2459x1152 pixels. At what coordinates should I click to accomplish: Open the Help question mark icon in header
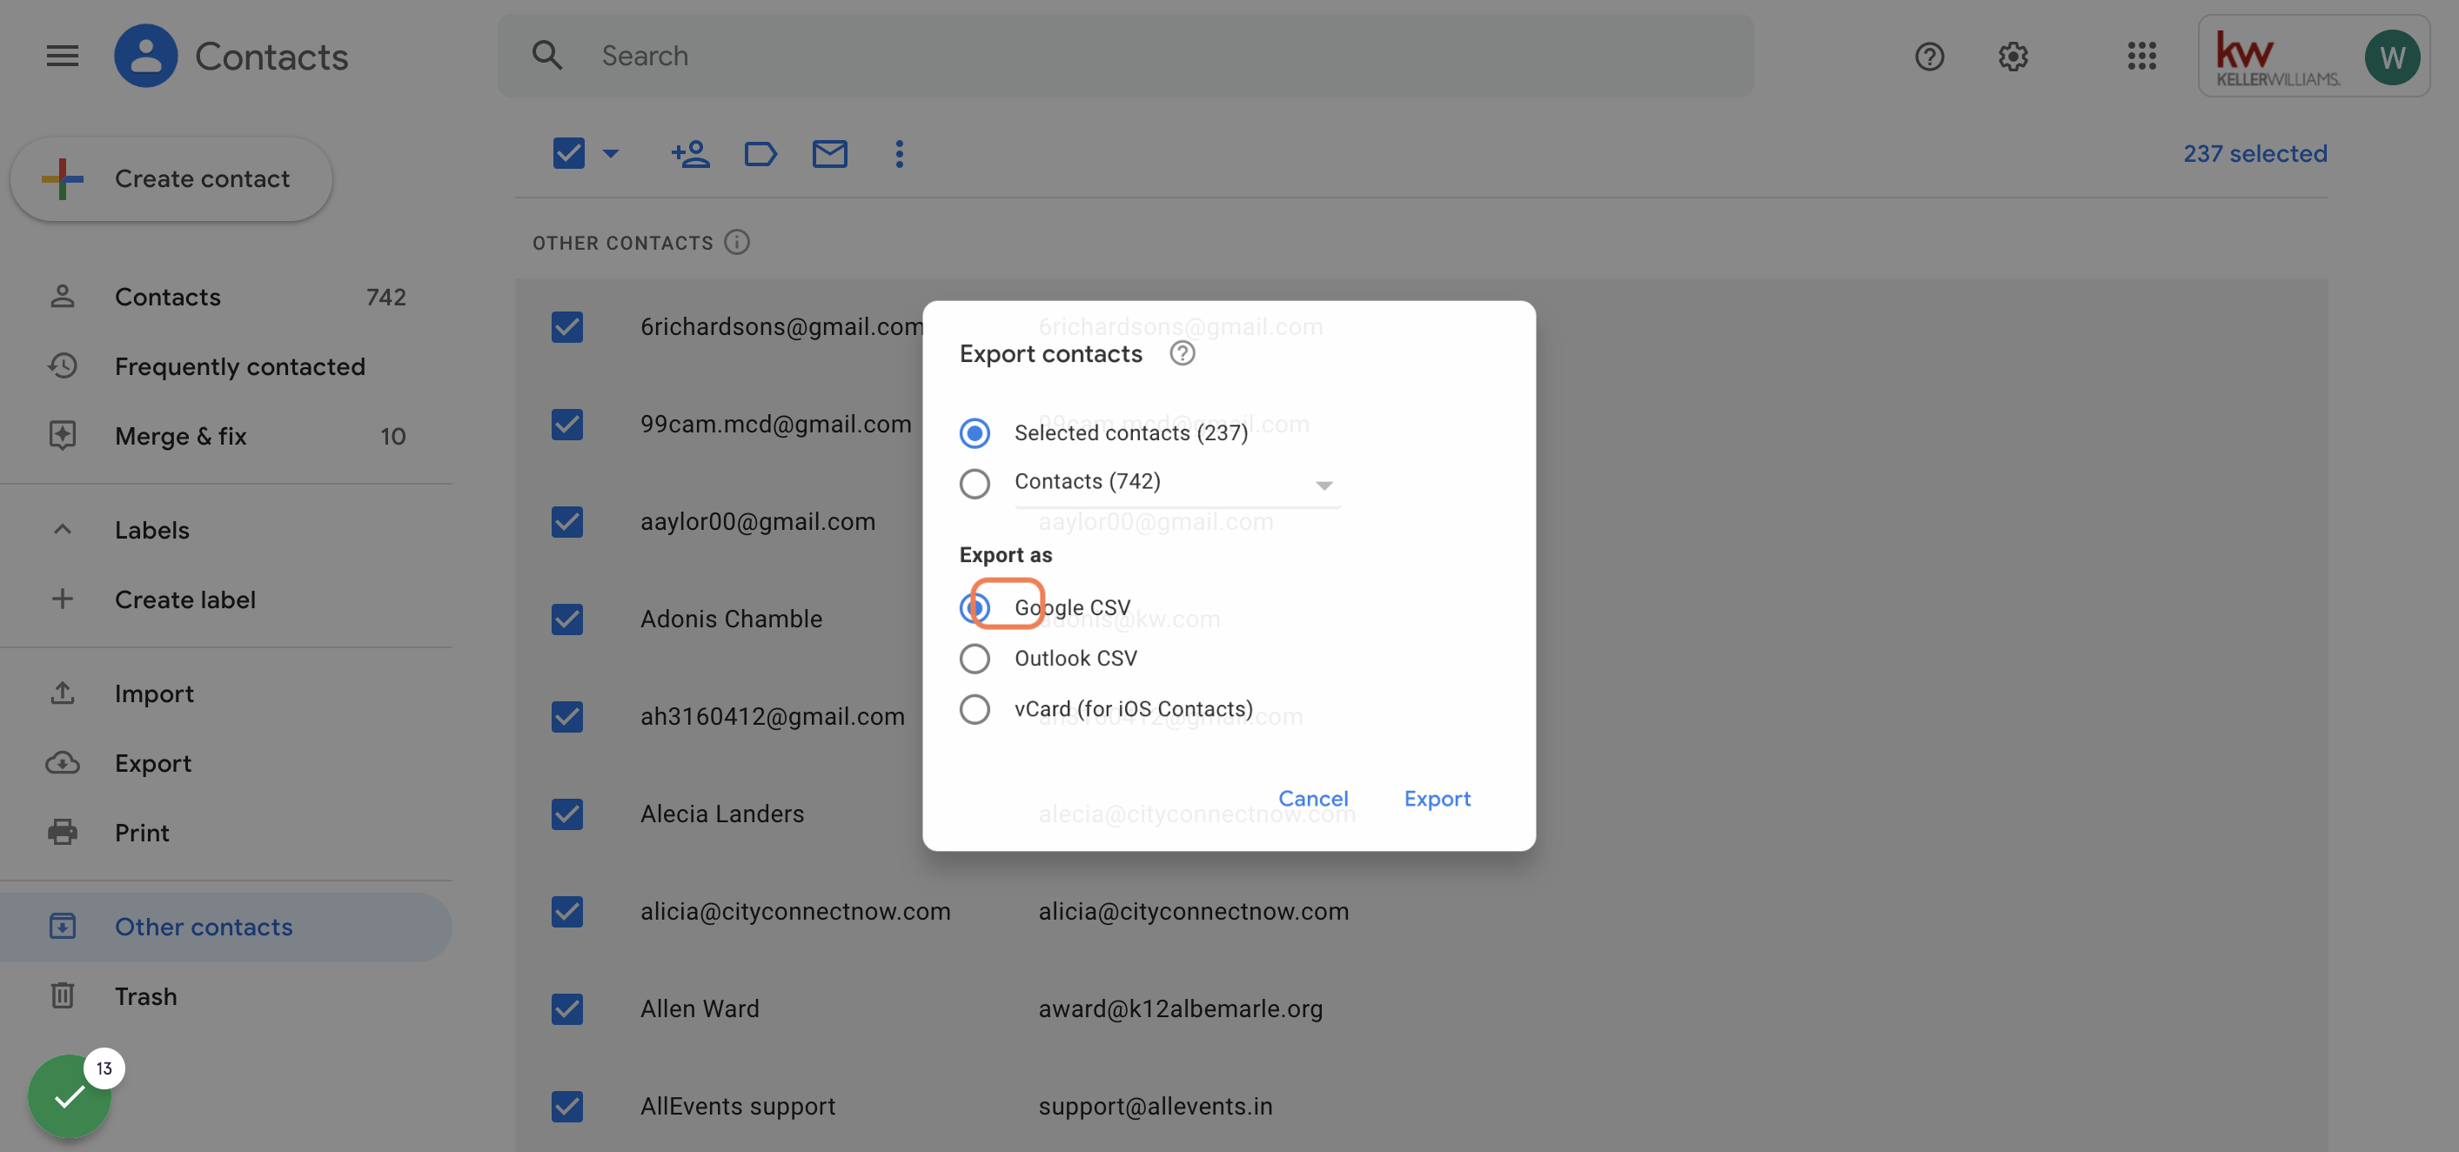coord(1928,57)
